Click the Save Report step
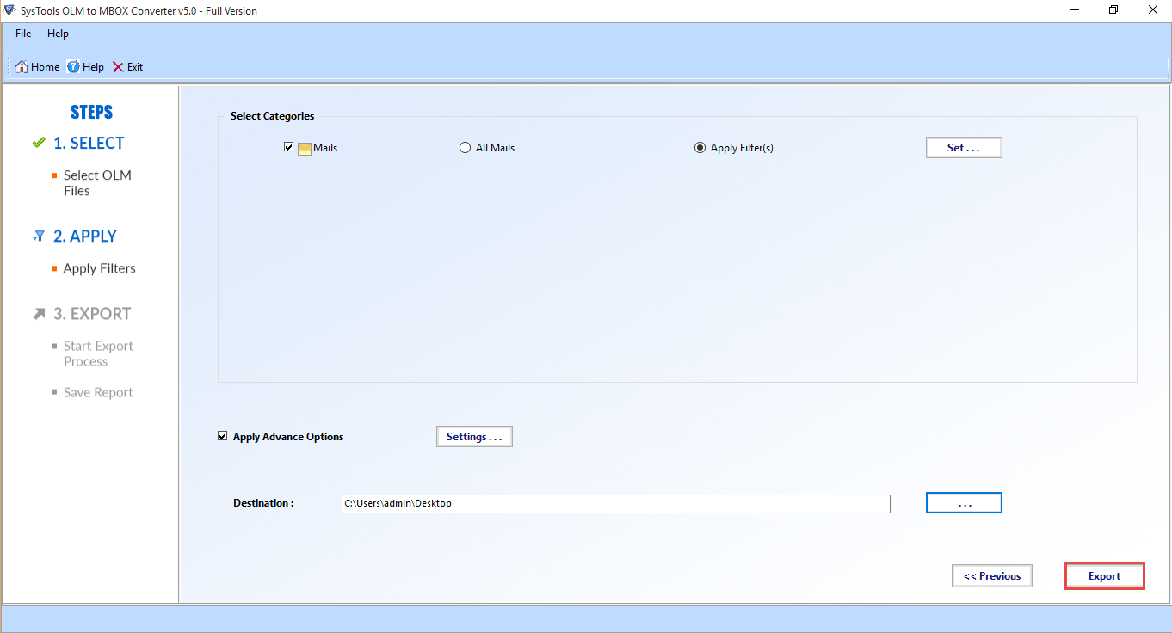This screenshot has width=1172, height=633. click(98, 393)
